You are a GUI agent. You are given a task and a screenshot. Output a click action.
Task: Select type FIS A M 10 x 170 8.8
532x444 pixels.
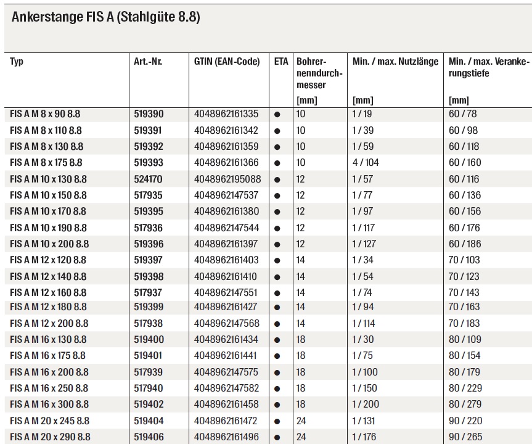pyautogui.click(x=48, y=211)
